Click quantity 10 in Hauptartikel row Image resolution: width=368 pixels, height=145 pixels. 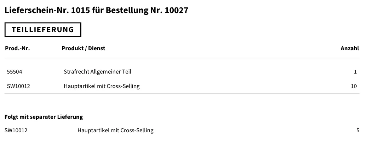coord(354,86)
